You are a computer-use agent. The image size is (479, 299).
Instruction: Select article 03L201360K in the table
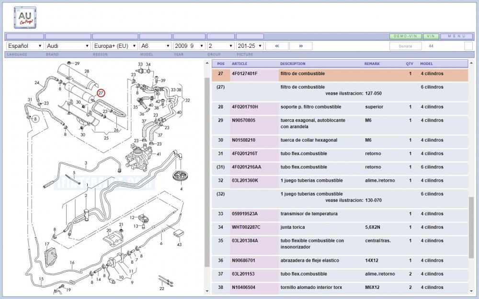point(245,180)
